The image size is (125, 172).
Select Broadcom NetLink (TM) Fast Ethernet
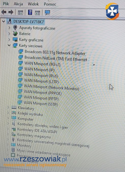(x=56, y=58)
